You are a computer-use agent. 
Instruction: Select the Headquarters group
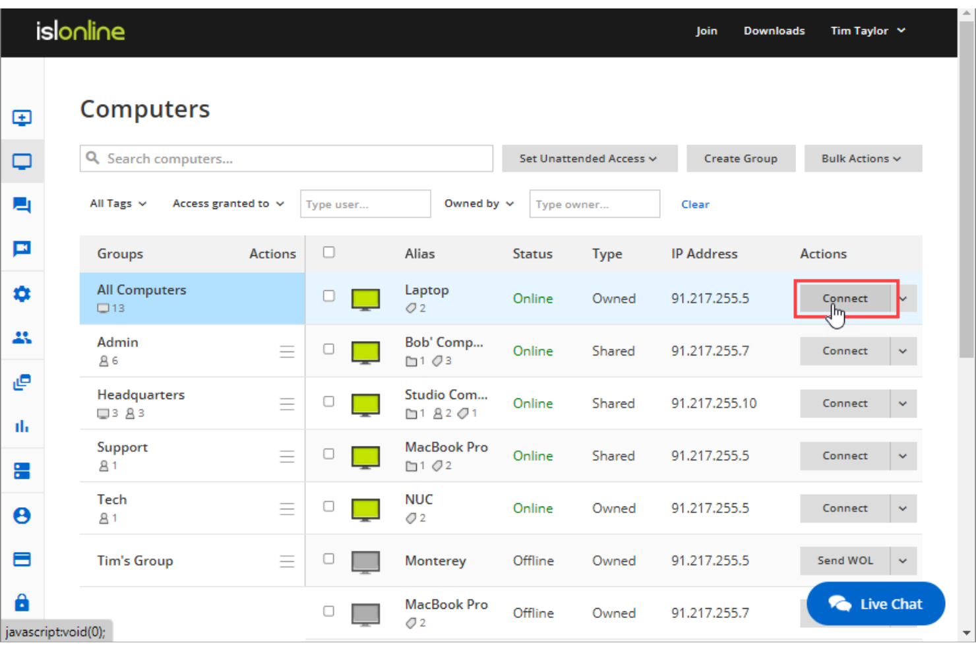(192, 404)
